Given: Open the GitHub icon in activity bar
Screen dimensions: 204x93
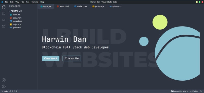Looking at the screenshot, I should coord(4,14).
